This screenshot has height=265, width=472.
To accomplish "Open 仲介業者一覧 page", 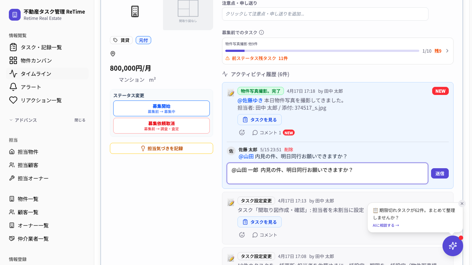I will [47, 239].
